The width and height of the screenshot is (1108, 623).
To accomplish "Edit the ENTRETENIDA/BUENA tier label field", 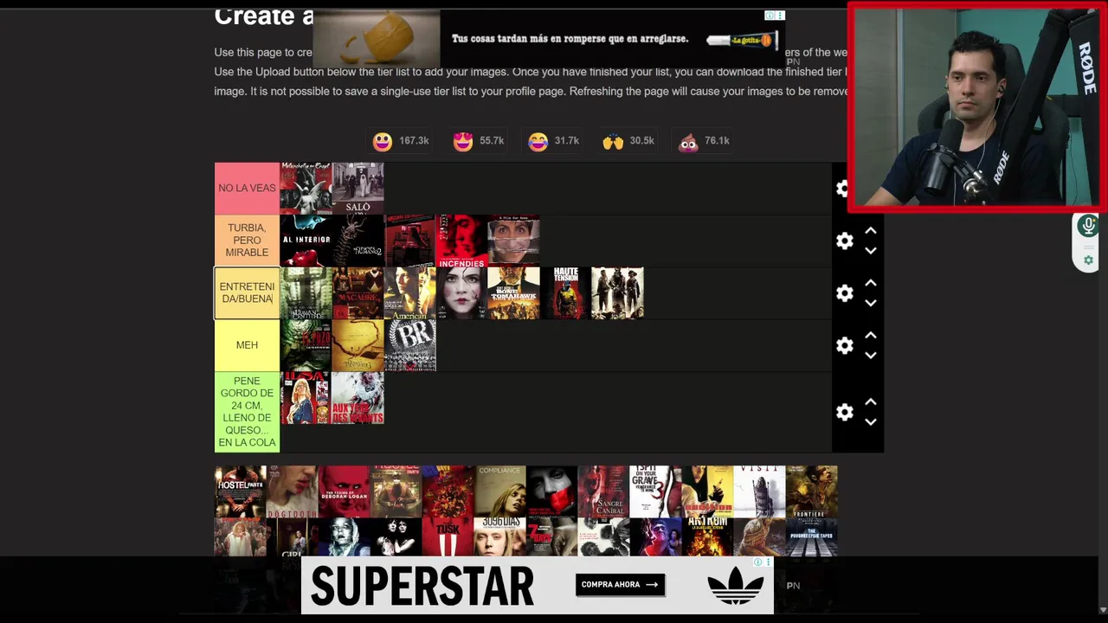I will [247, 292].
